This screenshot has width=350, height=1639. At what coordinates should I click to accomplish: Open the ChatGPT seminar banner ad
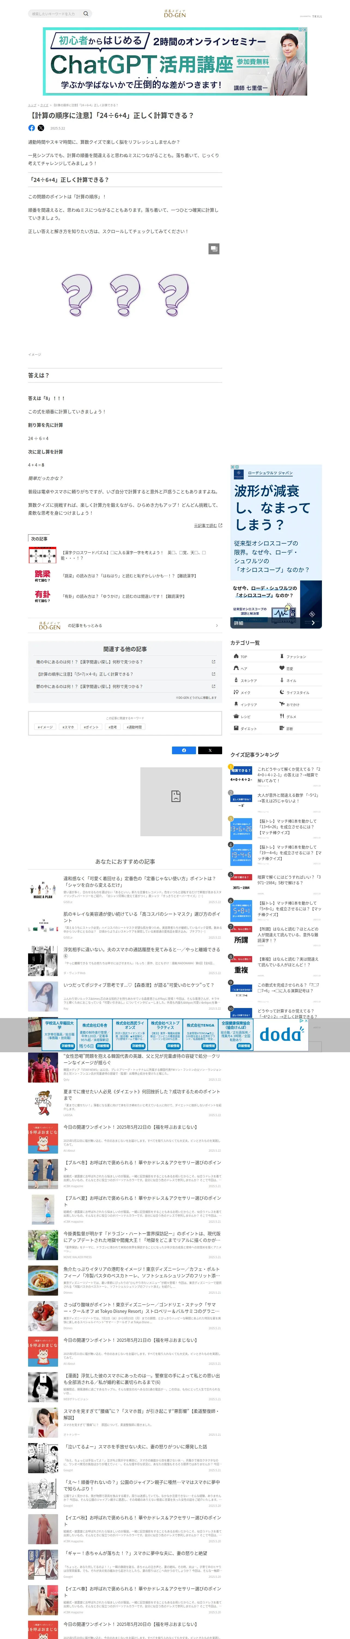[175, 61]
